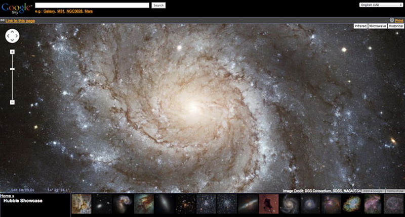Pan the sky view to the right
This screenshot has height=217, width=405.
(17, 36)
